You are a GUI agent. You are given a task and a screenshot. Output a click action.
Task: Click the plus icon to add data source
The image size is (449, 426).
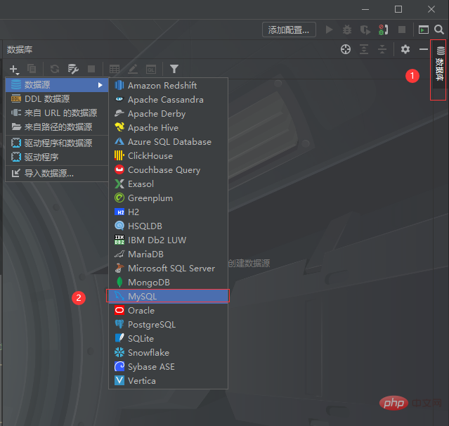pos(13,69)
